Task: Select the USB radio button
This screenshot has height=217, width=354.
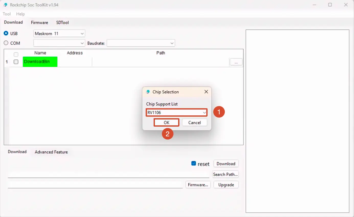Action: [6, 33]
